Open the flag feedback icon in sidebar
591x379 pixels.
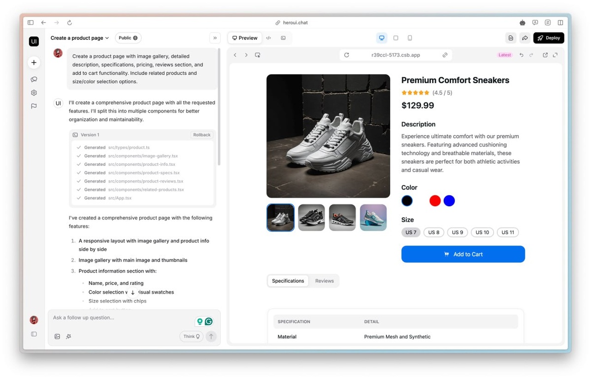(x=33, y=106)
